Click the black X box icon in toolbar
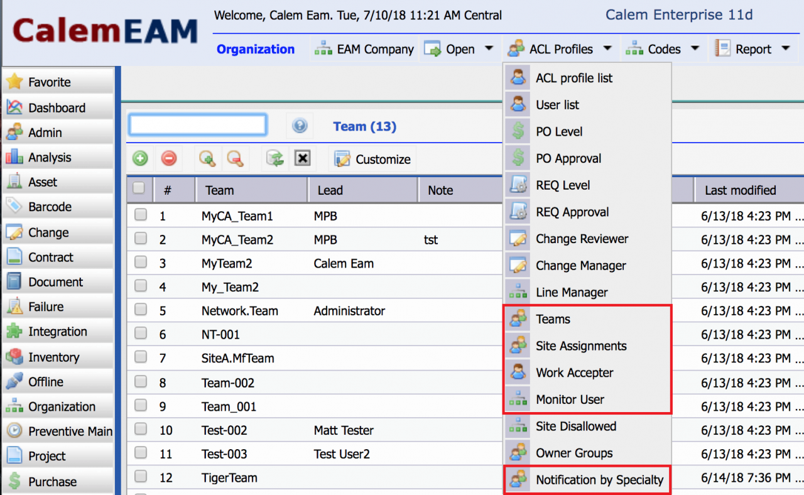 [x=303, y=159]
